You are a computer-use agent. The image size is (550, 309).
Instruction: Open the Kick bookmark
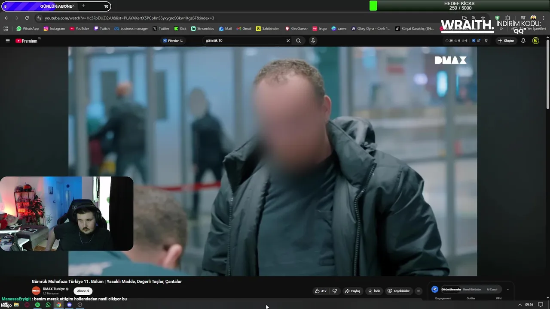click(x=180, y=29)
